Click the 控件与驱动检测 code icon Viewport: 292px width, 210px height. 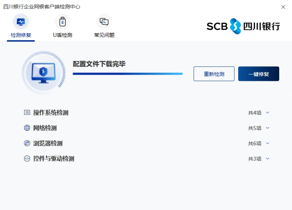[x=27, y=159]
